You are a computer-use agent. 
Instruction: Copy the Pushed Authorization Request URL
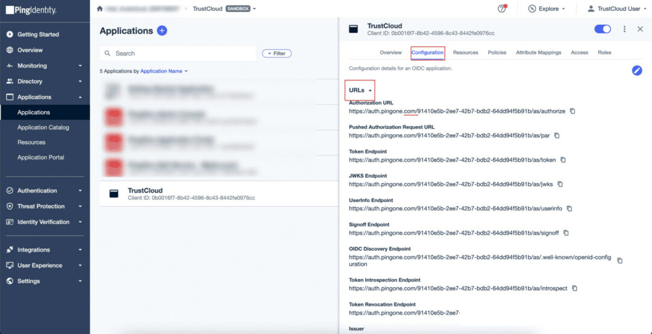tap(557, 136)
